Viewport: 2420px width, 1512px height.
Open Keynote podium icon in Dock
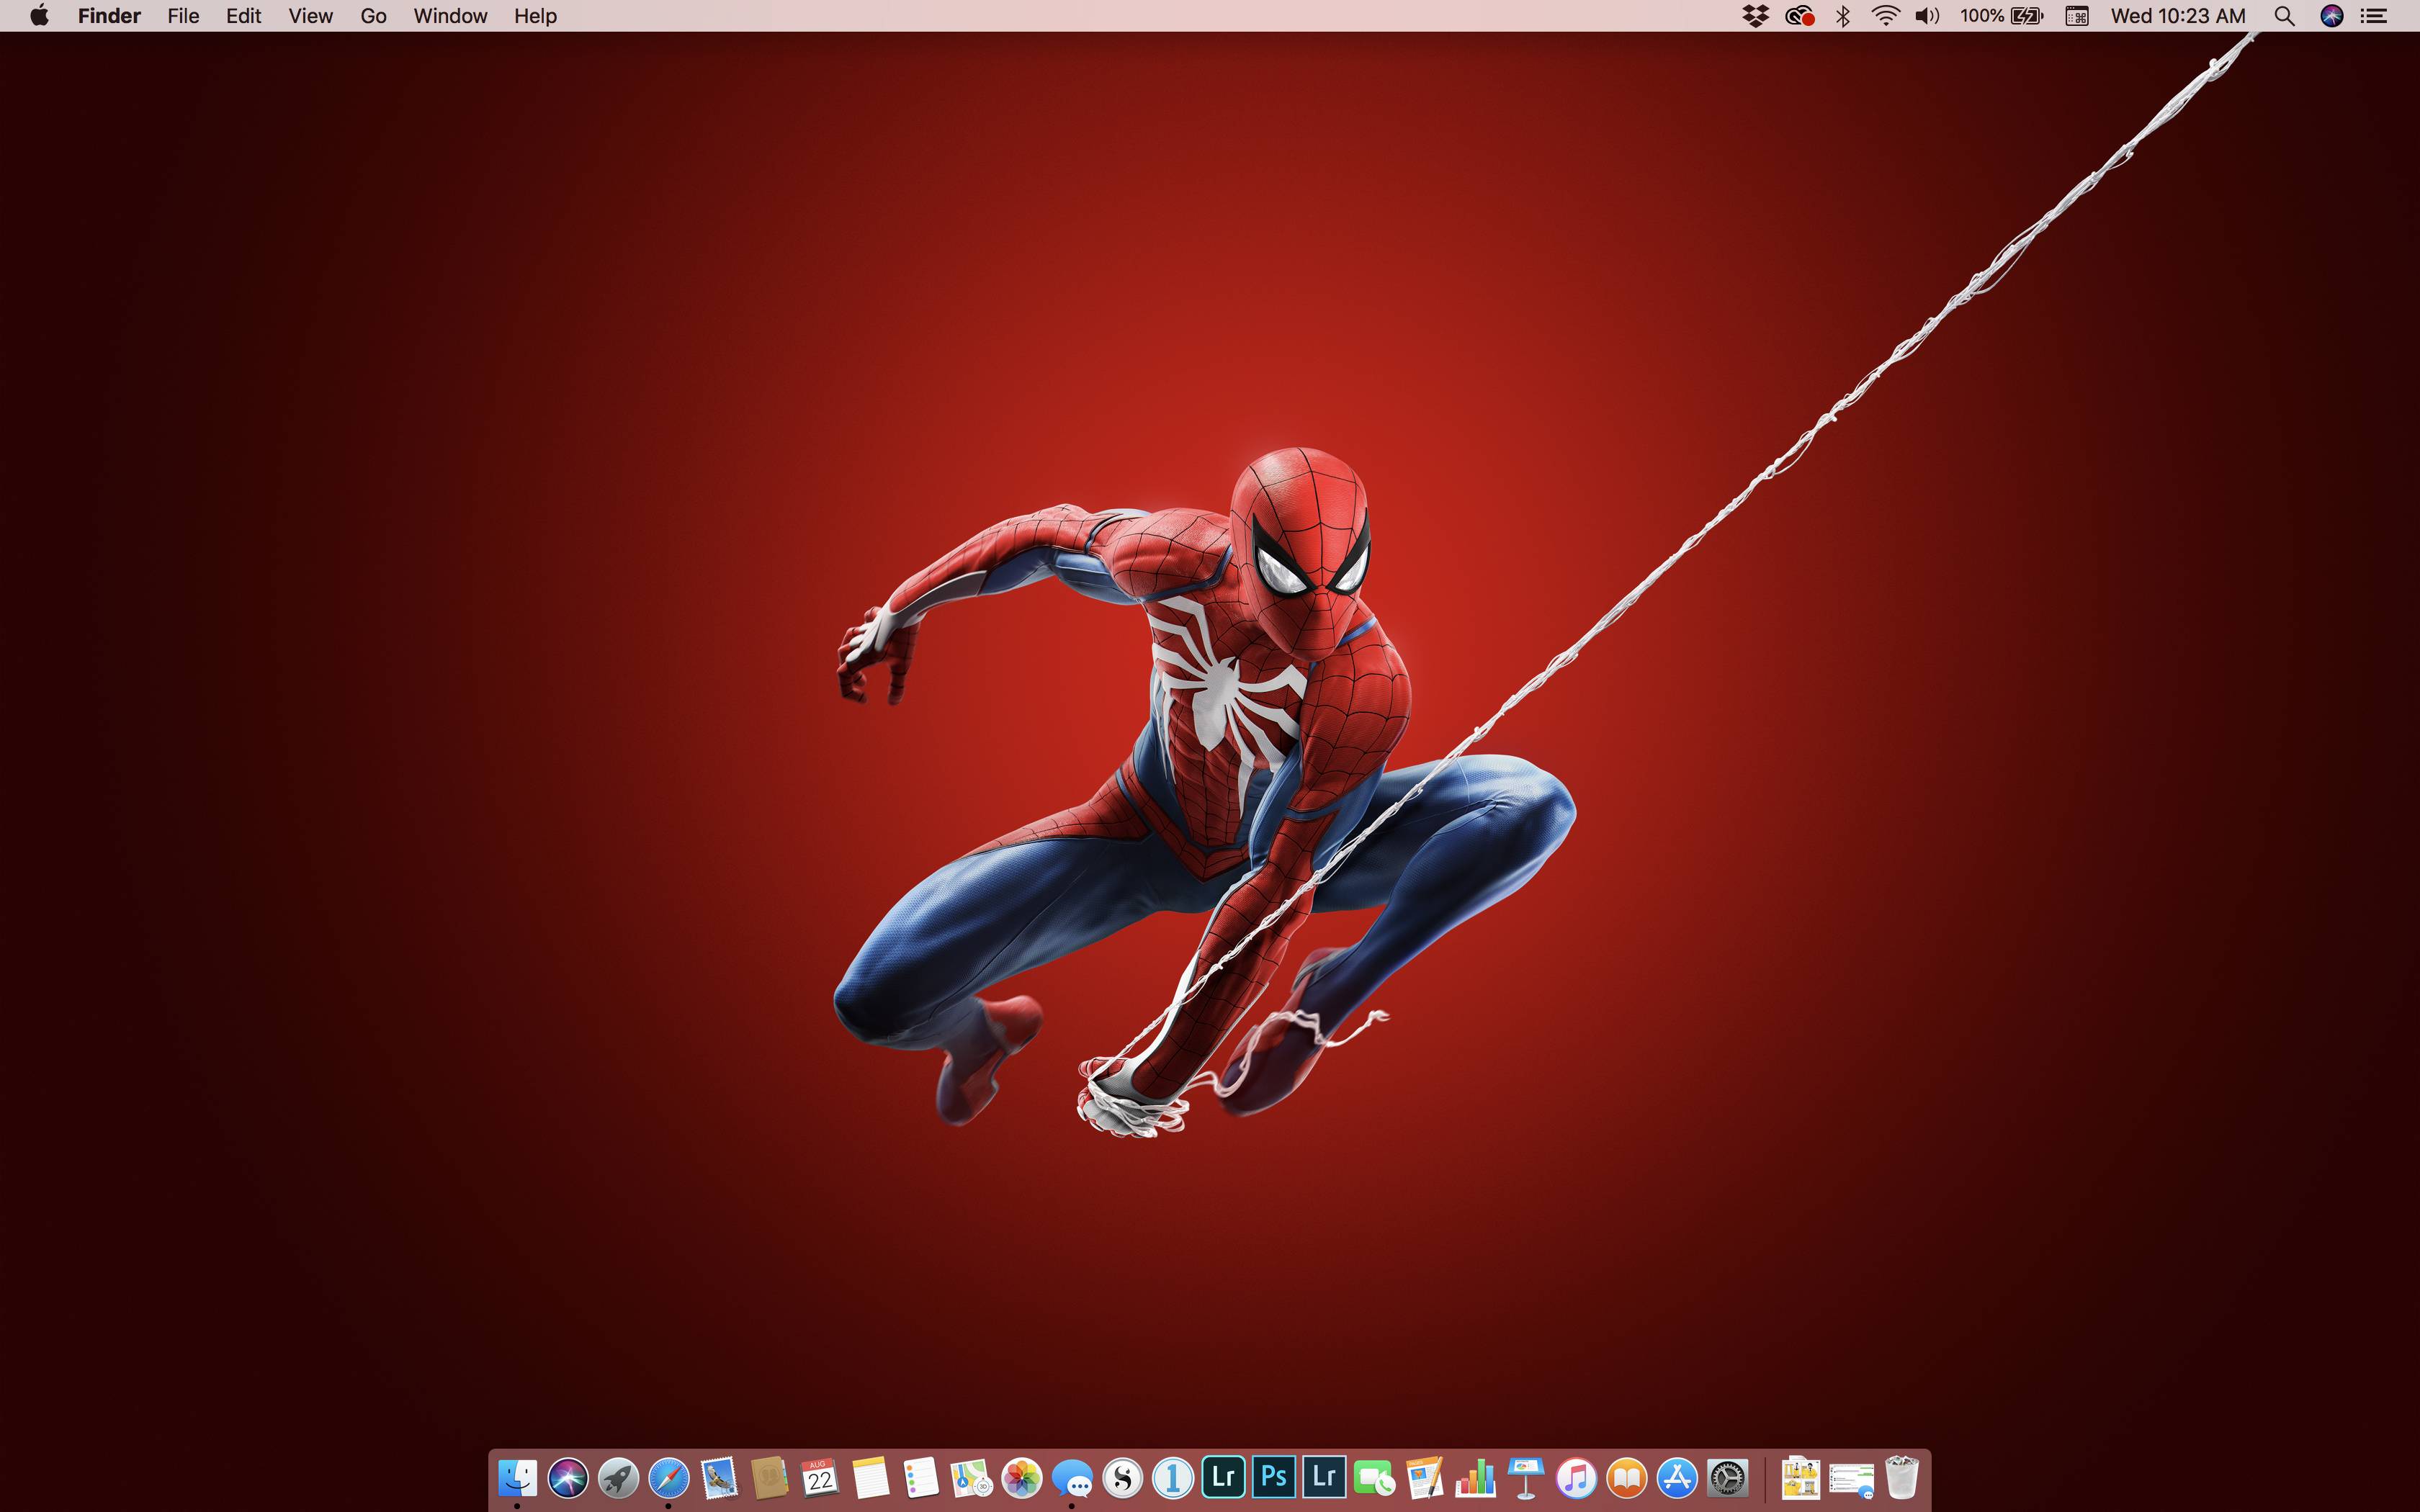1526,1477
